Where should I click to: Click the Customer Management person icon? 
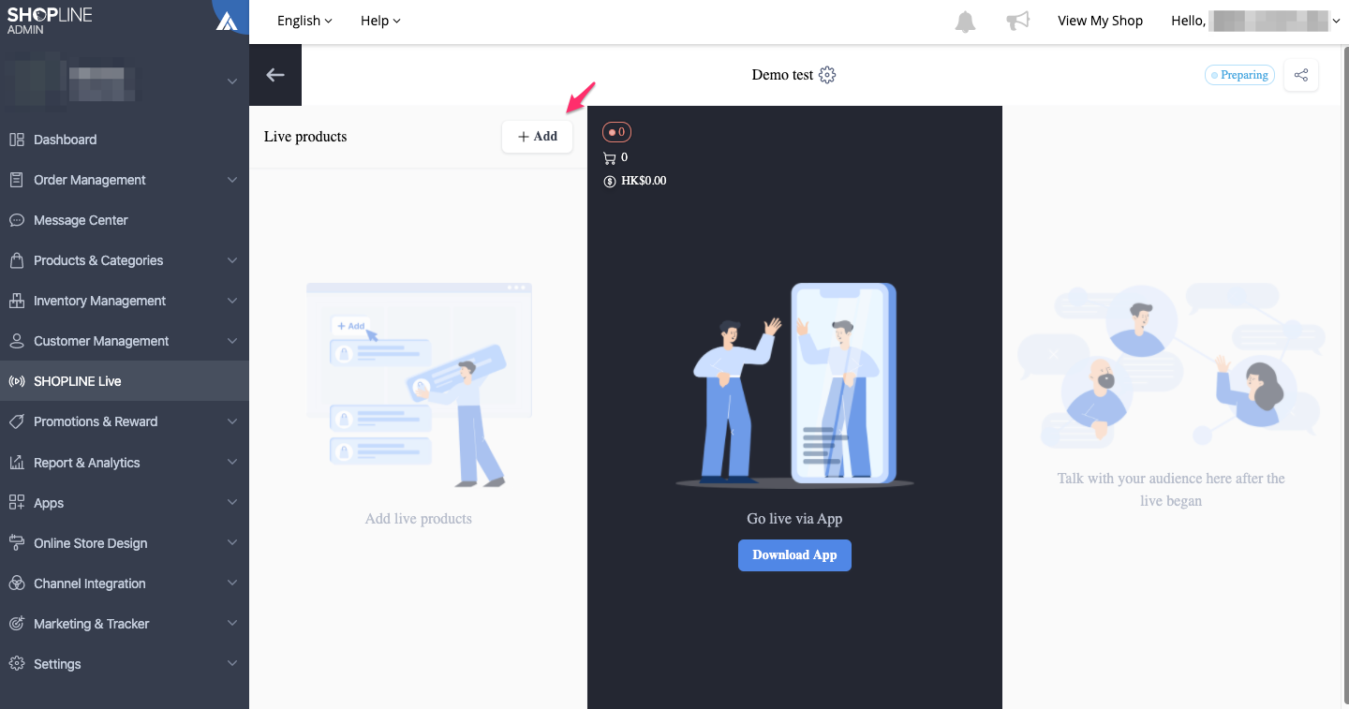pos(17,341)
